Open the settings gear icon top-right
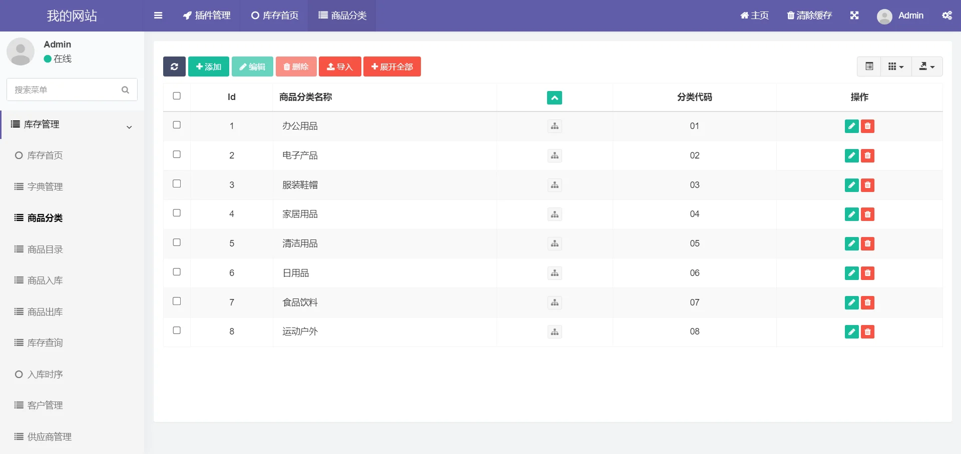Viewport: 961px width, 454px height. pos(947,15)
